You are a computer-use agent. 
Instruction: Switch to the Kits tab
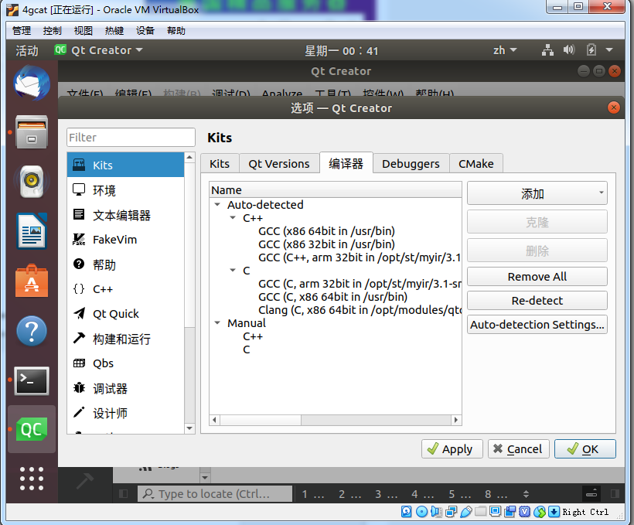tap(220, 163)
